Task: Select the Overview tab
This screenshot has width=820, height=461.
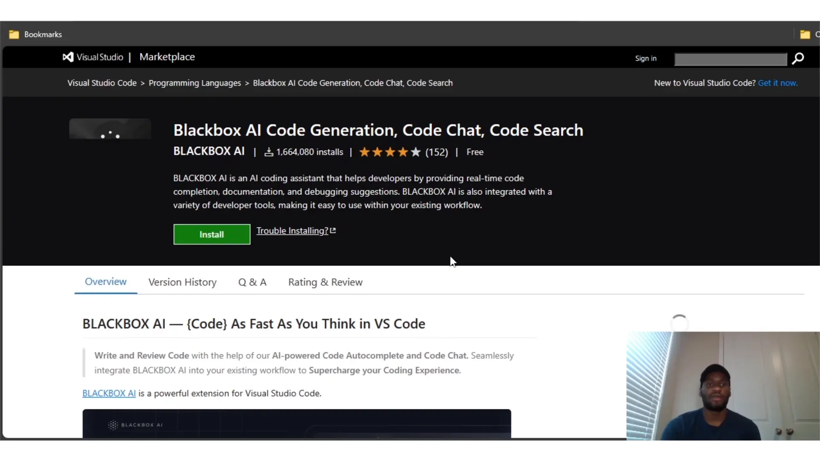Action: point(105,282)
